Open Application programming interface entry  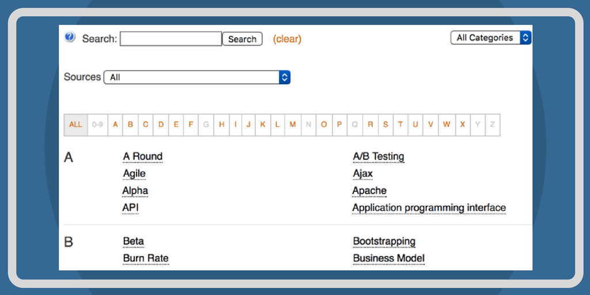[429, 207]
